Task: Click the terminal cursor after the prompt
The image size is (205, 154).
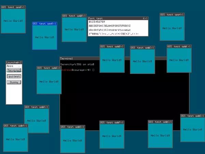Action: tap(93, 70)
